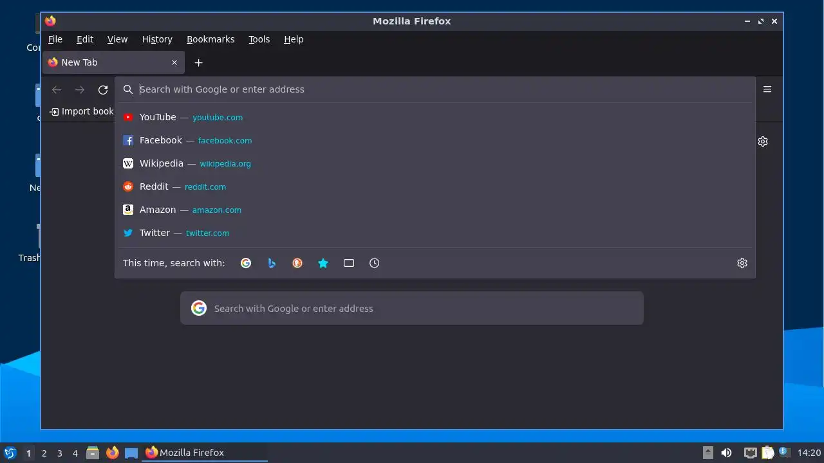Click the reload page button
The width and height of the screenshot is (824, 463).
pos(103,90)
